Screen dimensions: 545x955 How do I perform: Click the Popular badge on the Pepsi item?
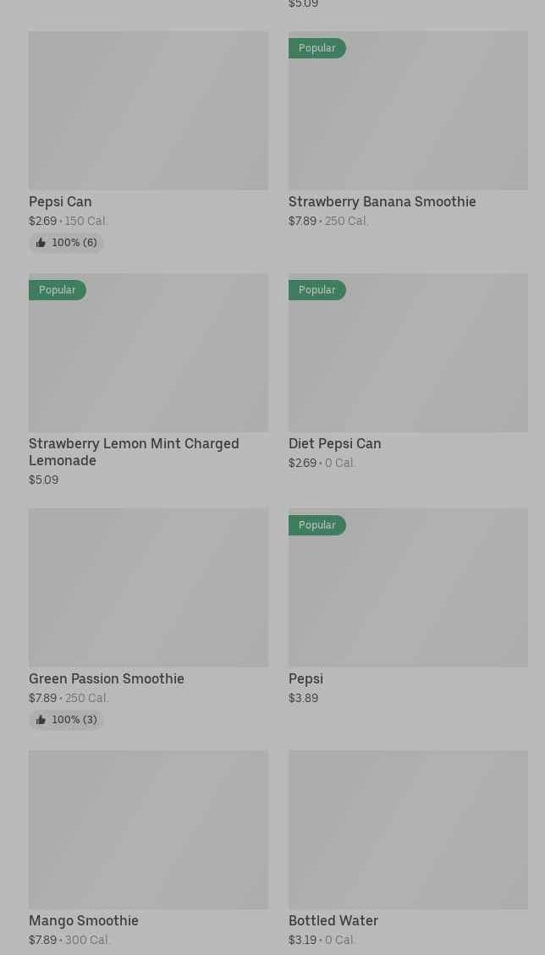click(317, 525)
